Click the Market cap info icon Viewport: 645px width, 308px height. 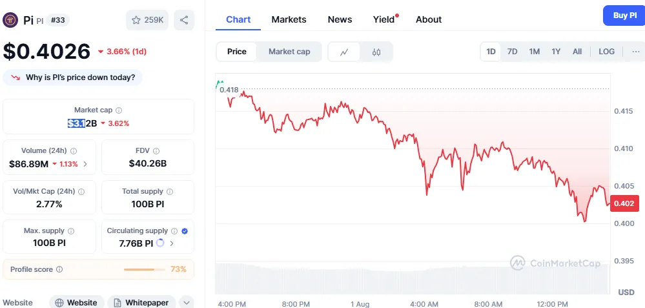[x=119, y=110]
